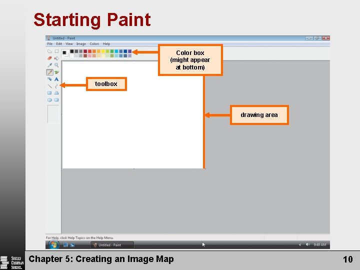360x270 pixels.
Task: Select the rectangular Select tool
Action: pyautogui.click(x=56, y=51)
